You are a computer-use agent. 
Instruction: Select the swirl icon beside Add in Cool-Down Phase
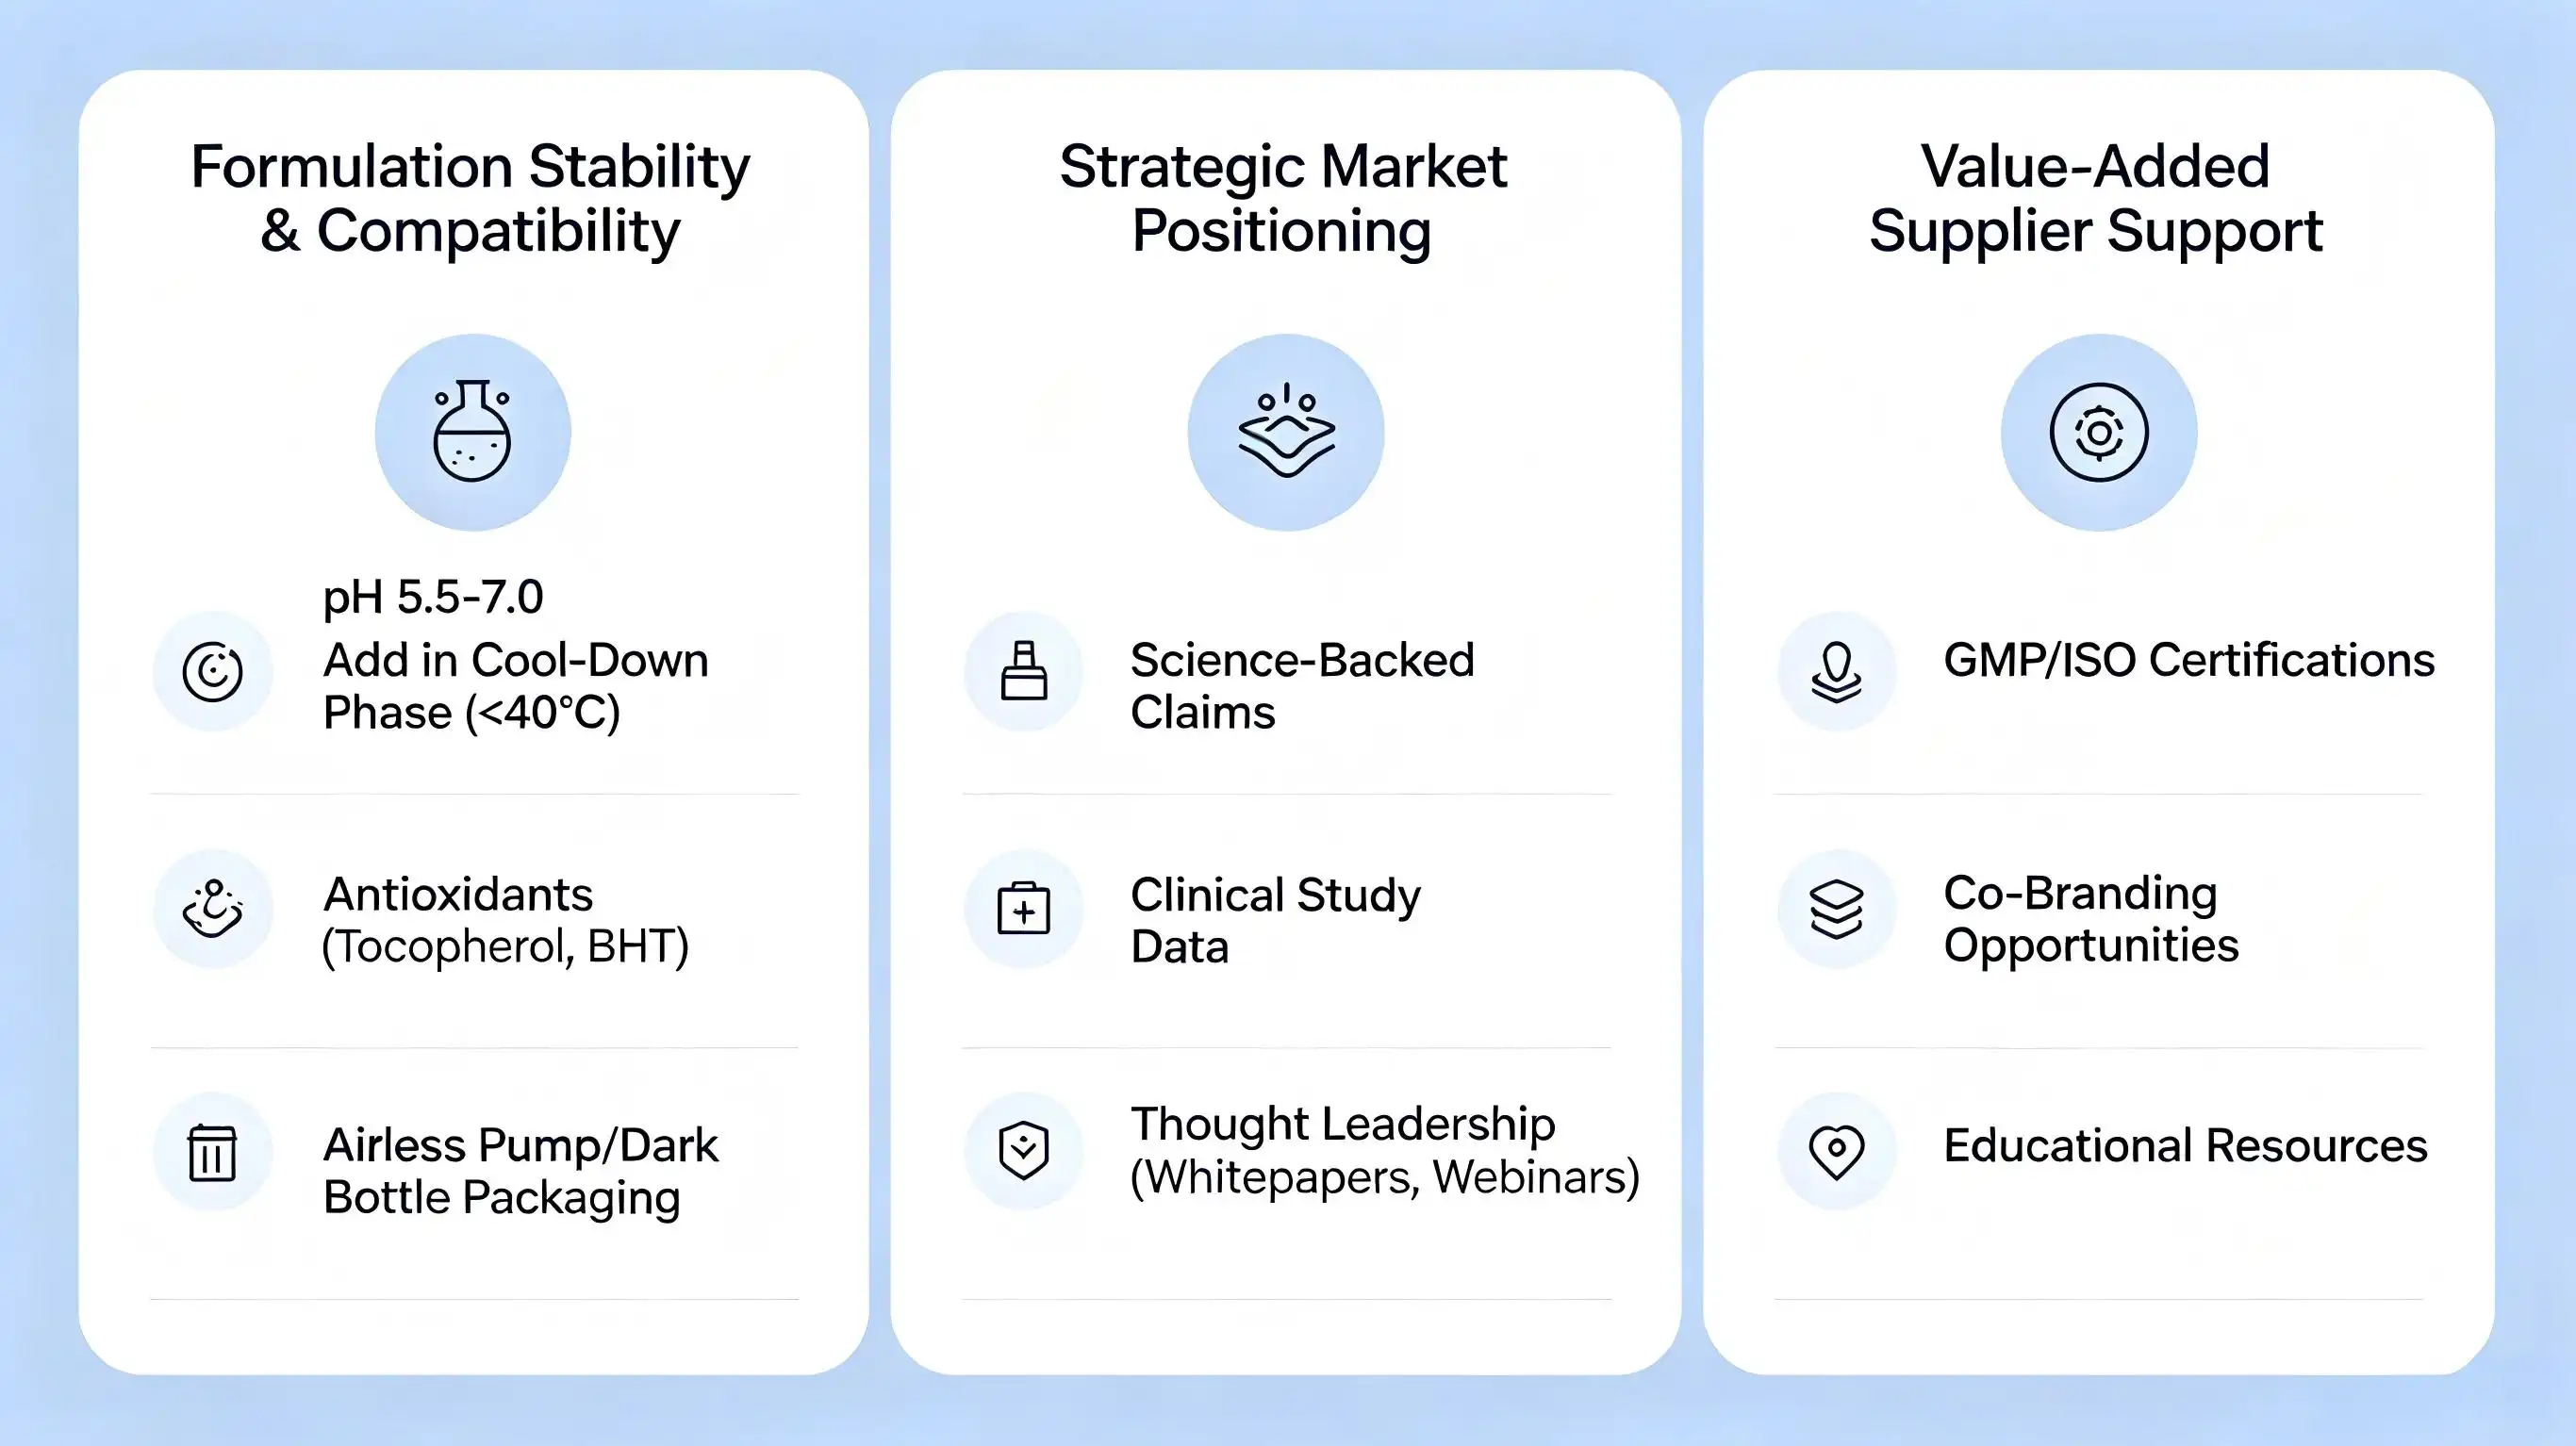pos(212,671)
